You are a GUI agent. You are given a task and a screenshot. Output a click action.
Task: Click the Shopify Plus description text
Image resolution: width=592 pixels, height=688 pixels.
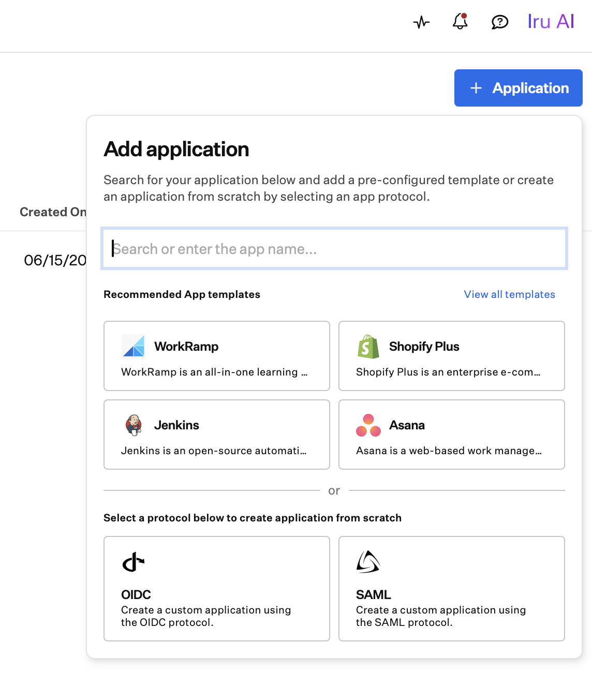448,372
